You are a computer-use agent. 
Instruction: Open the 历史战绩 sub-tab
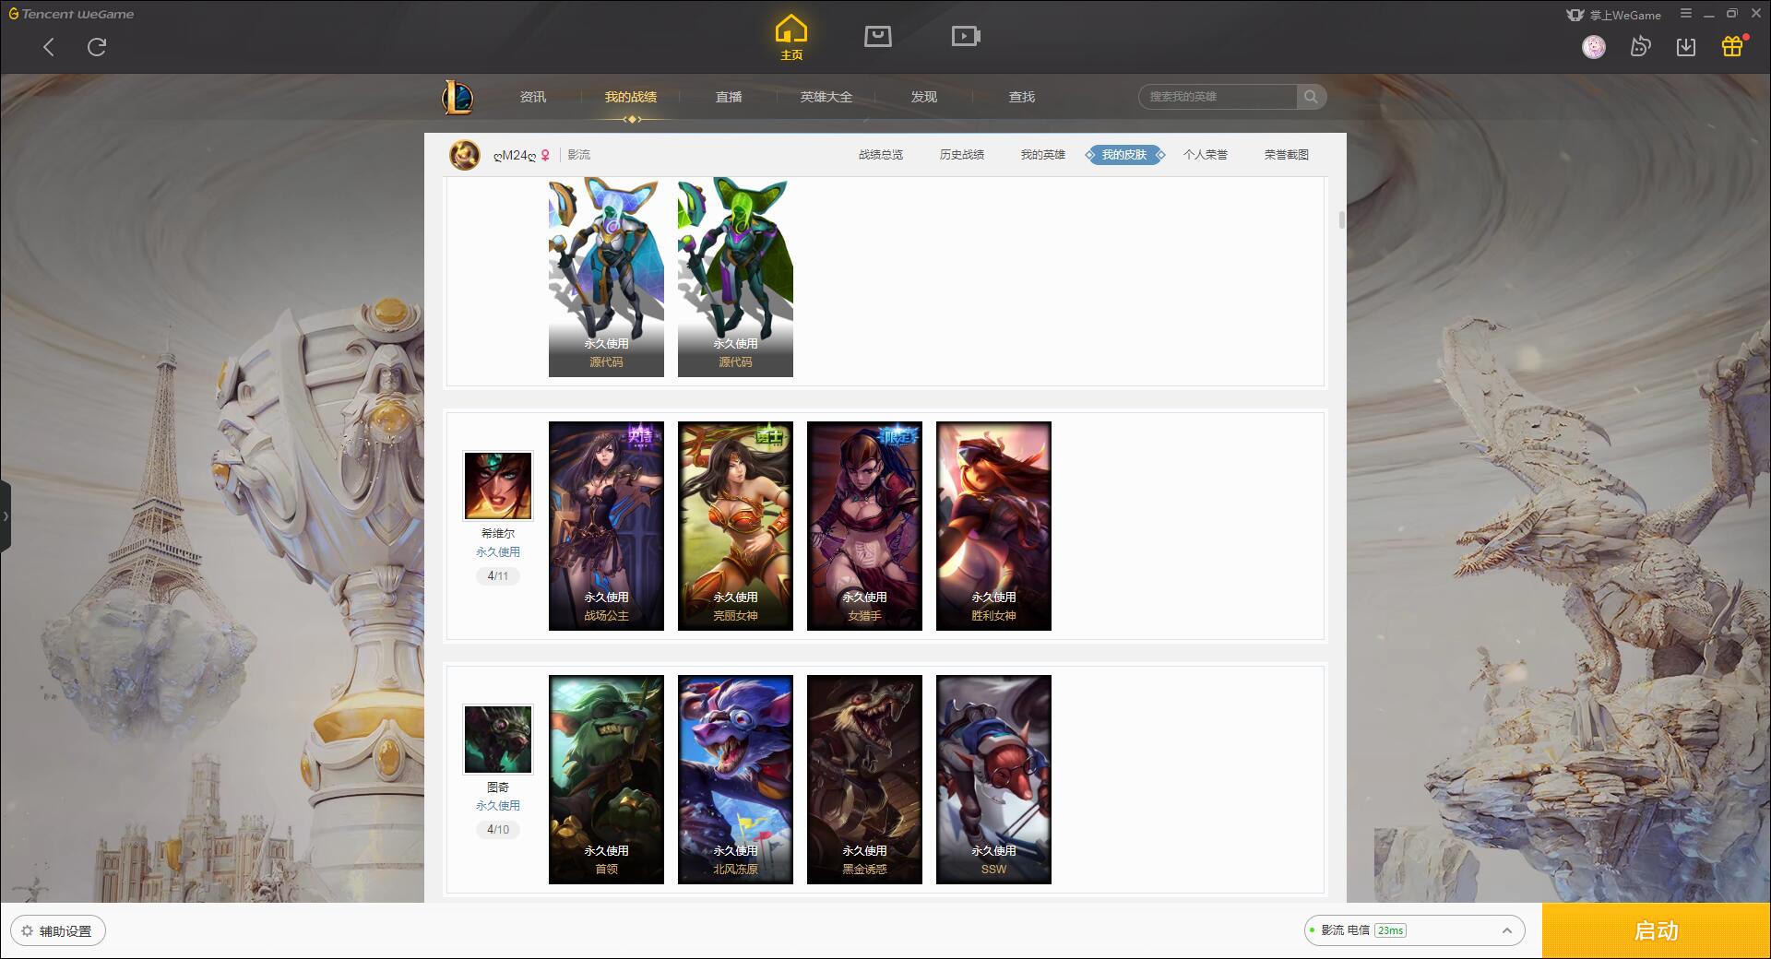tap(962, 155)
